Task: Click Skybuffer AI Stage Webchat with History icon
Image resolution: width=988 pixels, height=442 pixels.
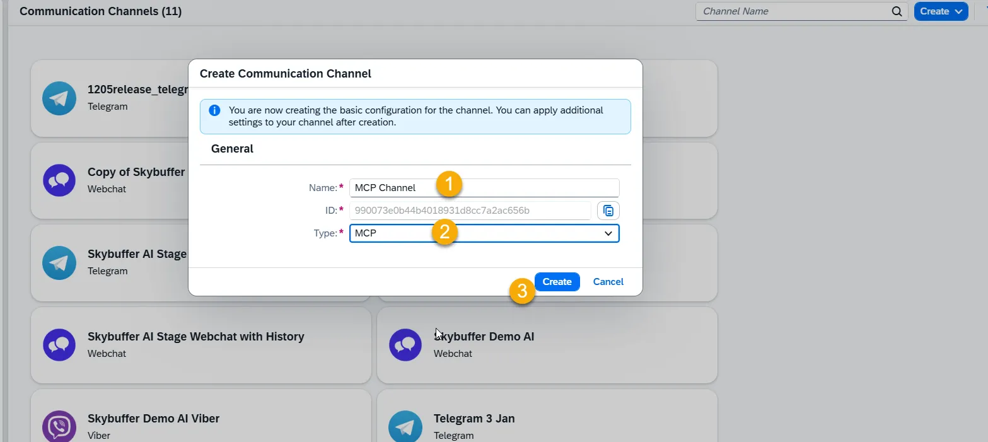Action: coord(59,345)
